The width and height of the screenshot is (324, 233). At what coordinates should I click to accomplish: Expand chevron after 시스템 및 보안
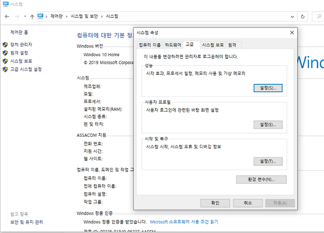(102, 16)
